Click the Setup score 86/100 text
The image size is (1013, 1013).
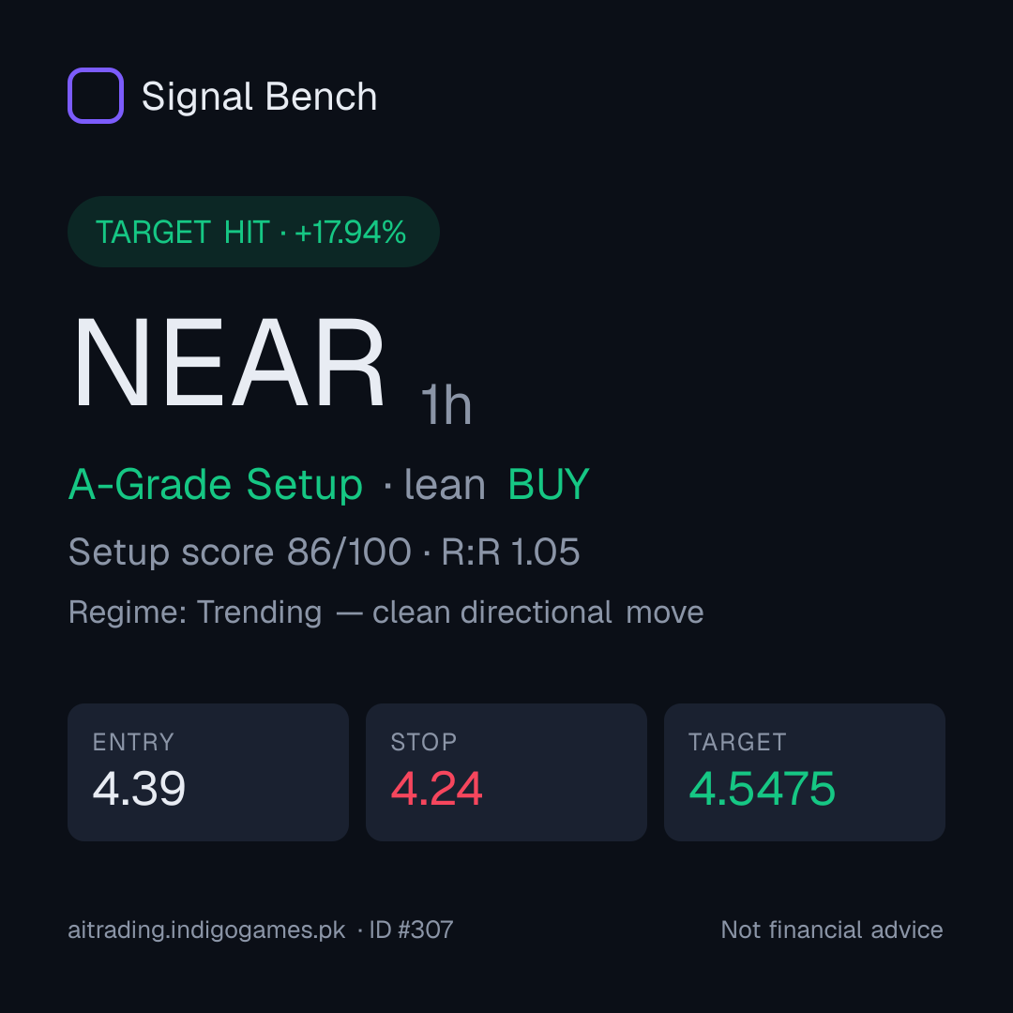click(x=240, y=552)
